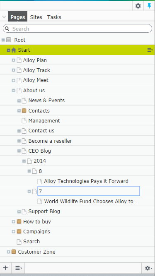Open the bottom list options menu
Viewport: 155px width, 276px height.
(18, 268)
